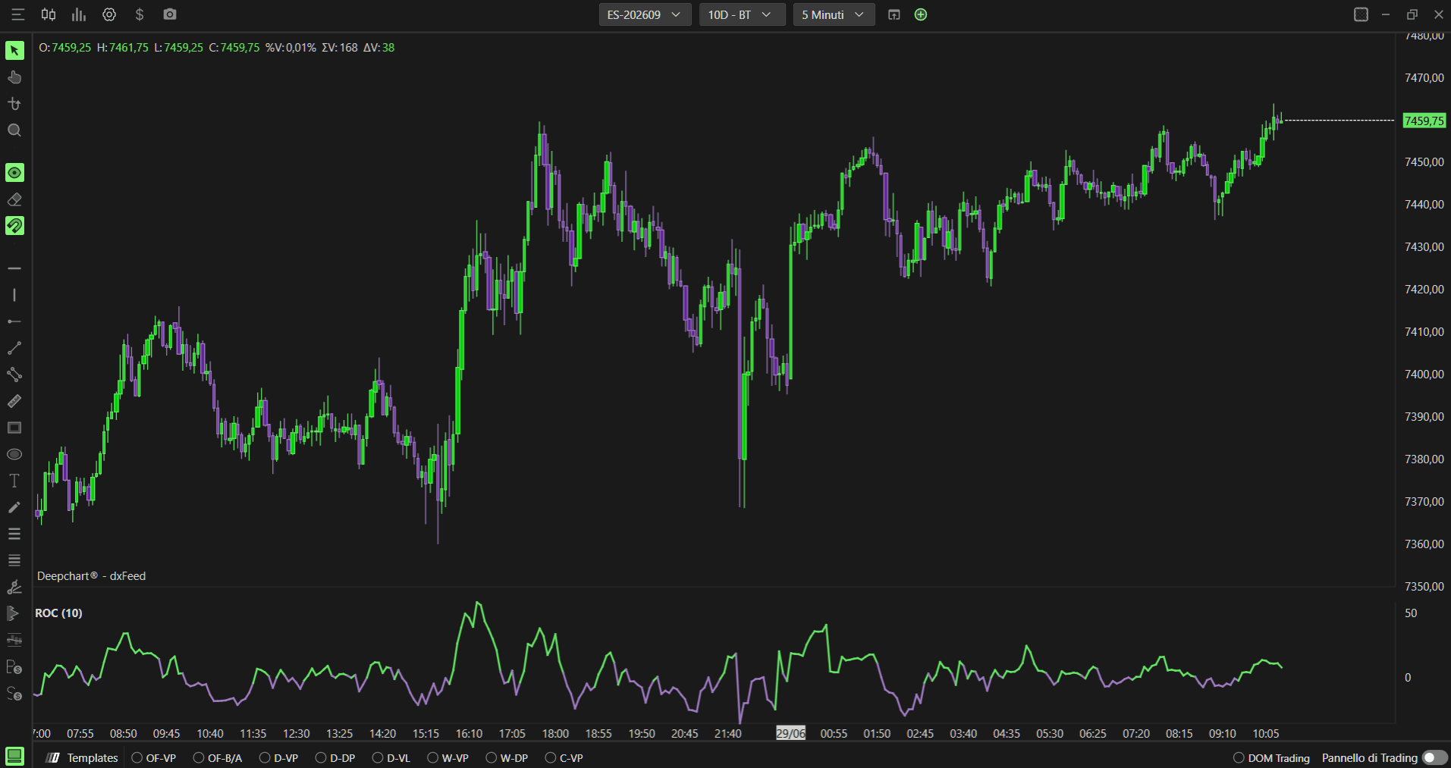Viewport: 1451px width, 768px height.
Task: Open the 5 Minuti timeframe dropdown
Action: pyautogui.click(x=834, y=14)
